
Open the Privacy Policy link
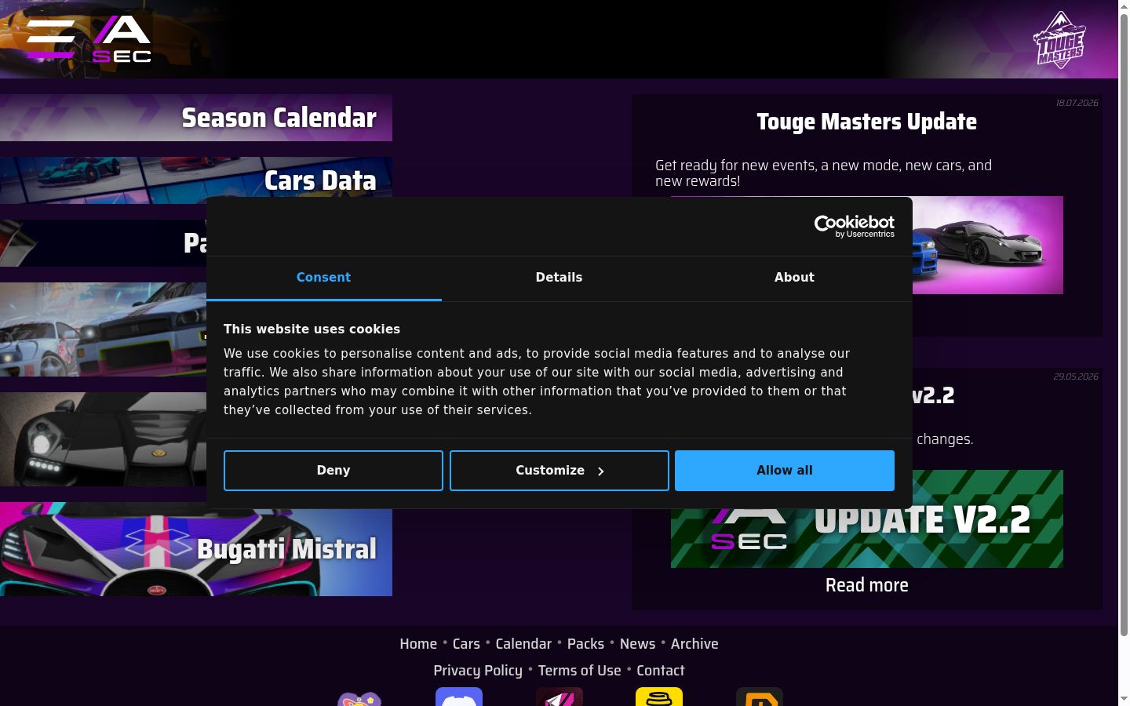coord(478,671)
